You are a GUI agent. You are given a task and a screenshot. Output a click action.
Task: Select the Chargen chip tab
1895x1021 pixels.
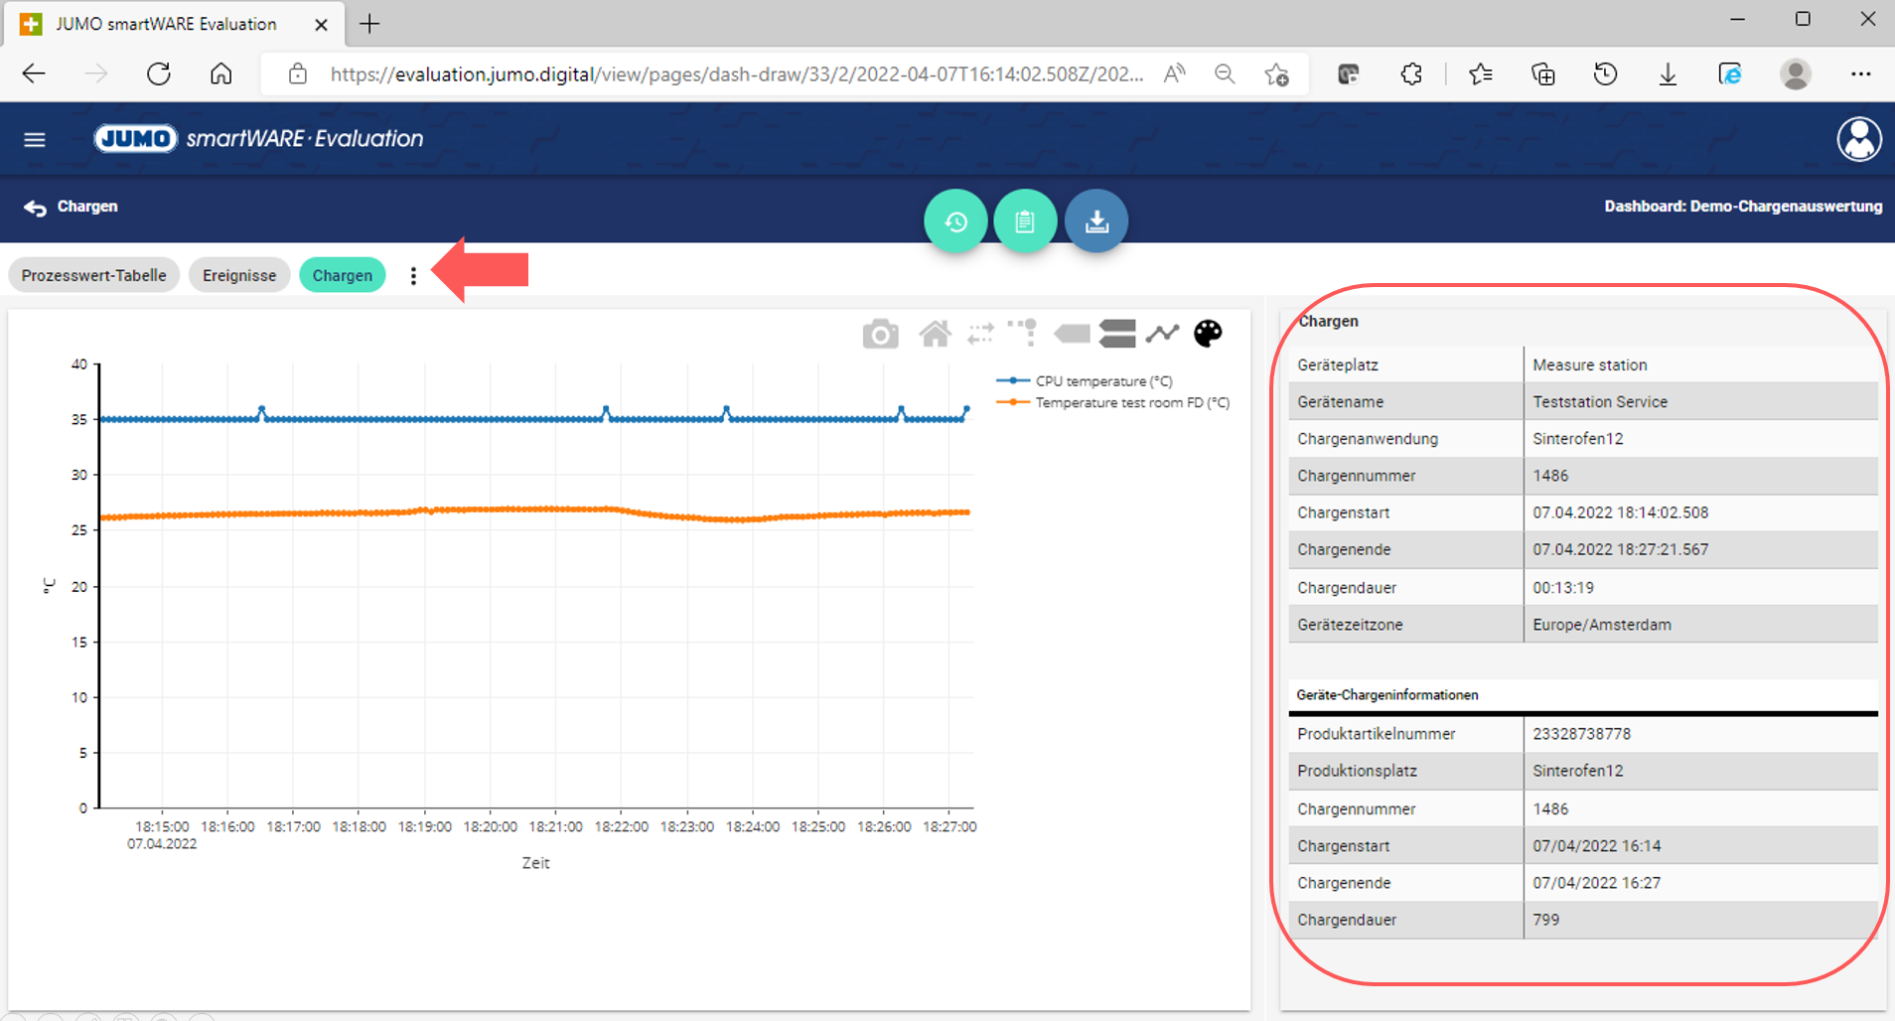(x=342, y=276)
